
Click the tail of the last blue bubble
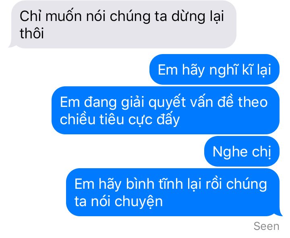pyautogui.click(x=280, y=213)
